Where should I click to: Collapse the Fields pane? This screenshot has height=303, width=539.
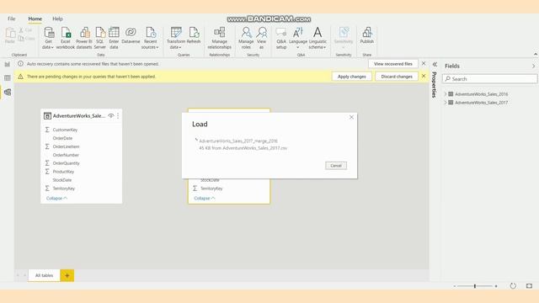click(533, 66)
